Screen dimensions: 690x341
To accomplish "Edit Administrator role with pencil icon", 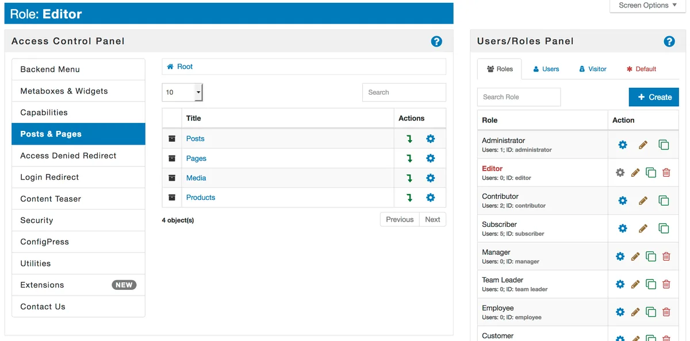I will coord(643,145).
